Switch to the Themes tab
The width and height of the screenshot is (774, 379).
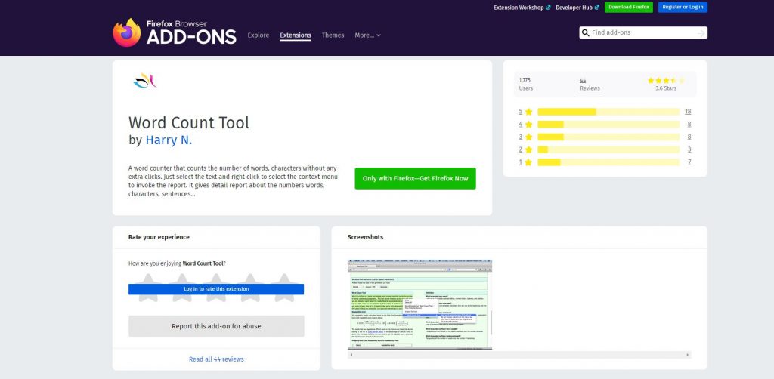pyautogui.click(x=333, y=35)
